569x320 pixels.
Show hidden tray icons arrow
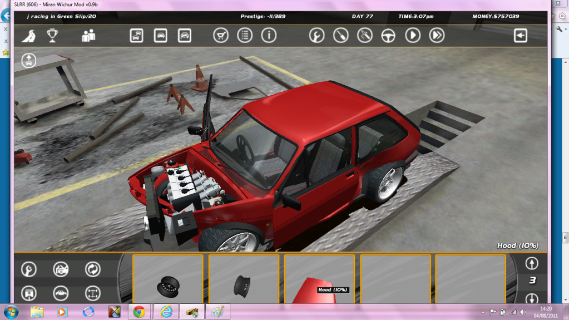483,312
